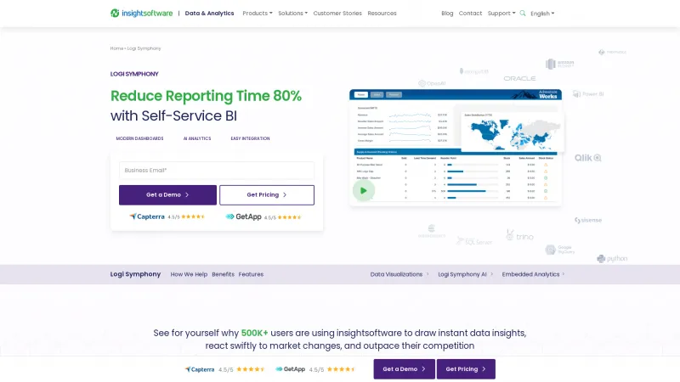
Task: Click the python logo
Action: click(612, 259)
